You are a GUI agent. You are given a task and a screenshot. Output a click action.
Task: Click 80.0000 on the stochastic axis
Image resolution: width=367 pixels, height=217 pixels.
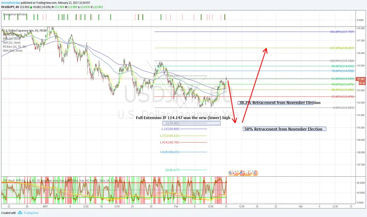361,183
